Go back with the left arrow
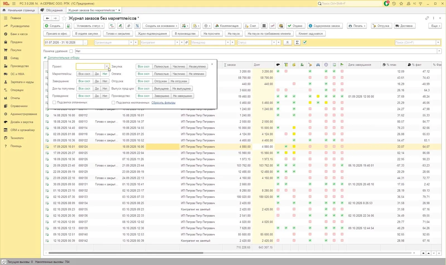The height and width of the screenshot is (265, 446). tap(48, 18)
